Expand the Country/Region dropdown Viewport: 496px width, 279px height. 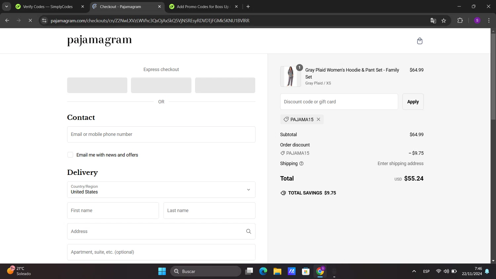click(x=161, y=190)
